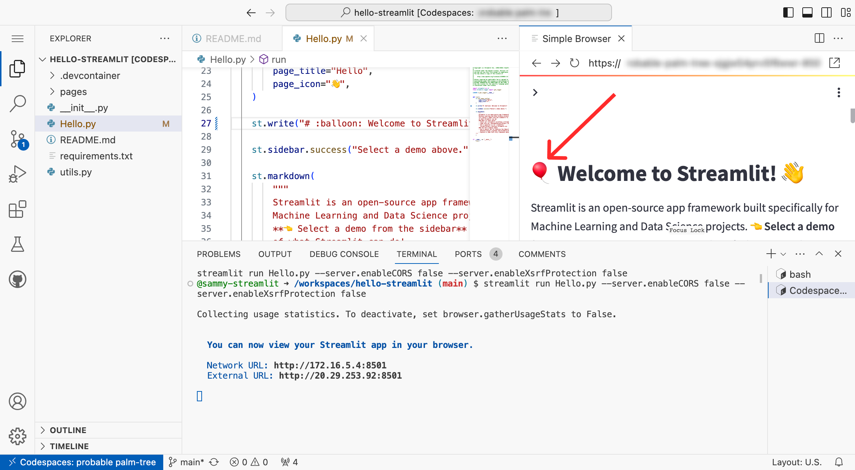
Task: Open the Extensions view
Action: (x=18, y=209)
